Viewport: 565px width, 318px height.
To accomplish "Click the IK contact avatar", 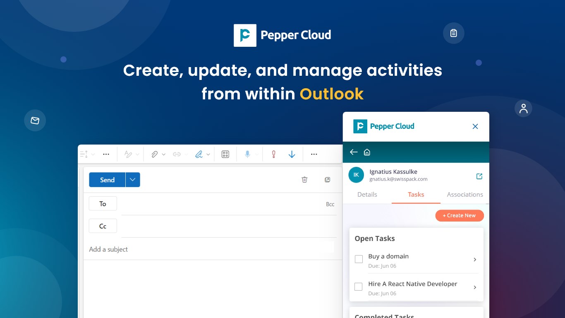I will (x=356, y=175).
